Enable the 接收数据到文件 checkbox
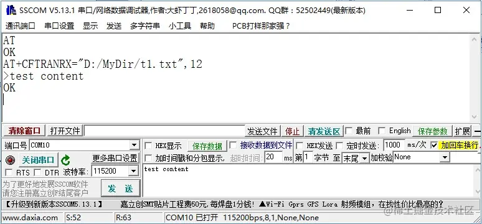482x224 pixels. 233,145
